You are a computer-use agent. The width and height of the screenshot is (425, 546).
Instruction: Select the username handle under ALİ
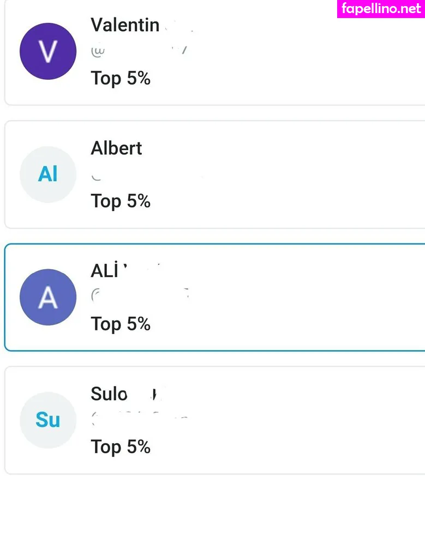click(x=139, y=296)
